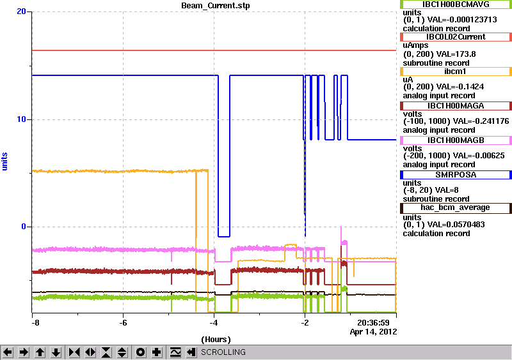Select the ibcm1 legend entry
Image resolution: width=512 pixels, height=360 pixels.
[x=456, y=71]
